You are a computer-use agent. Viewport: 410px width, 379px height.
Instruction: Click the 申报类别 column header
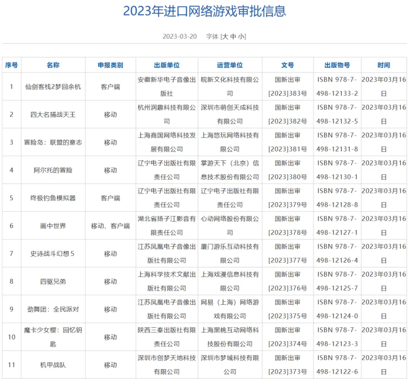pos(110,65)
